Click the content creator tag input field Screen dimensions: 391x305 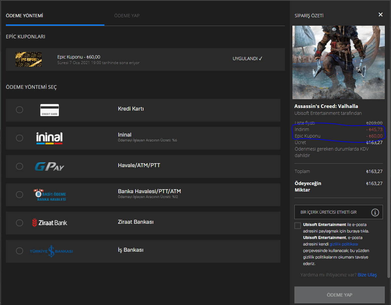(x=339, y=212)
